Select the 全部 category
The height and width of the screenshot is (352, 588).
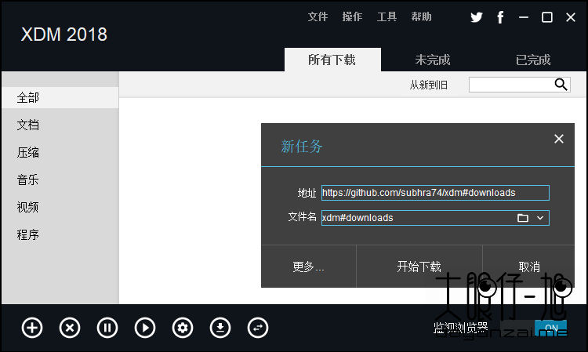point(60,98)
